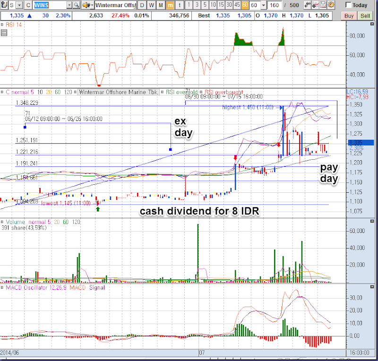Open chart settings gear icon

(331, 5)
